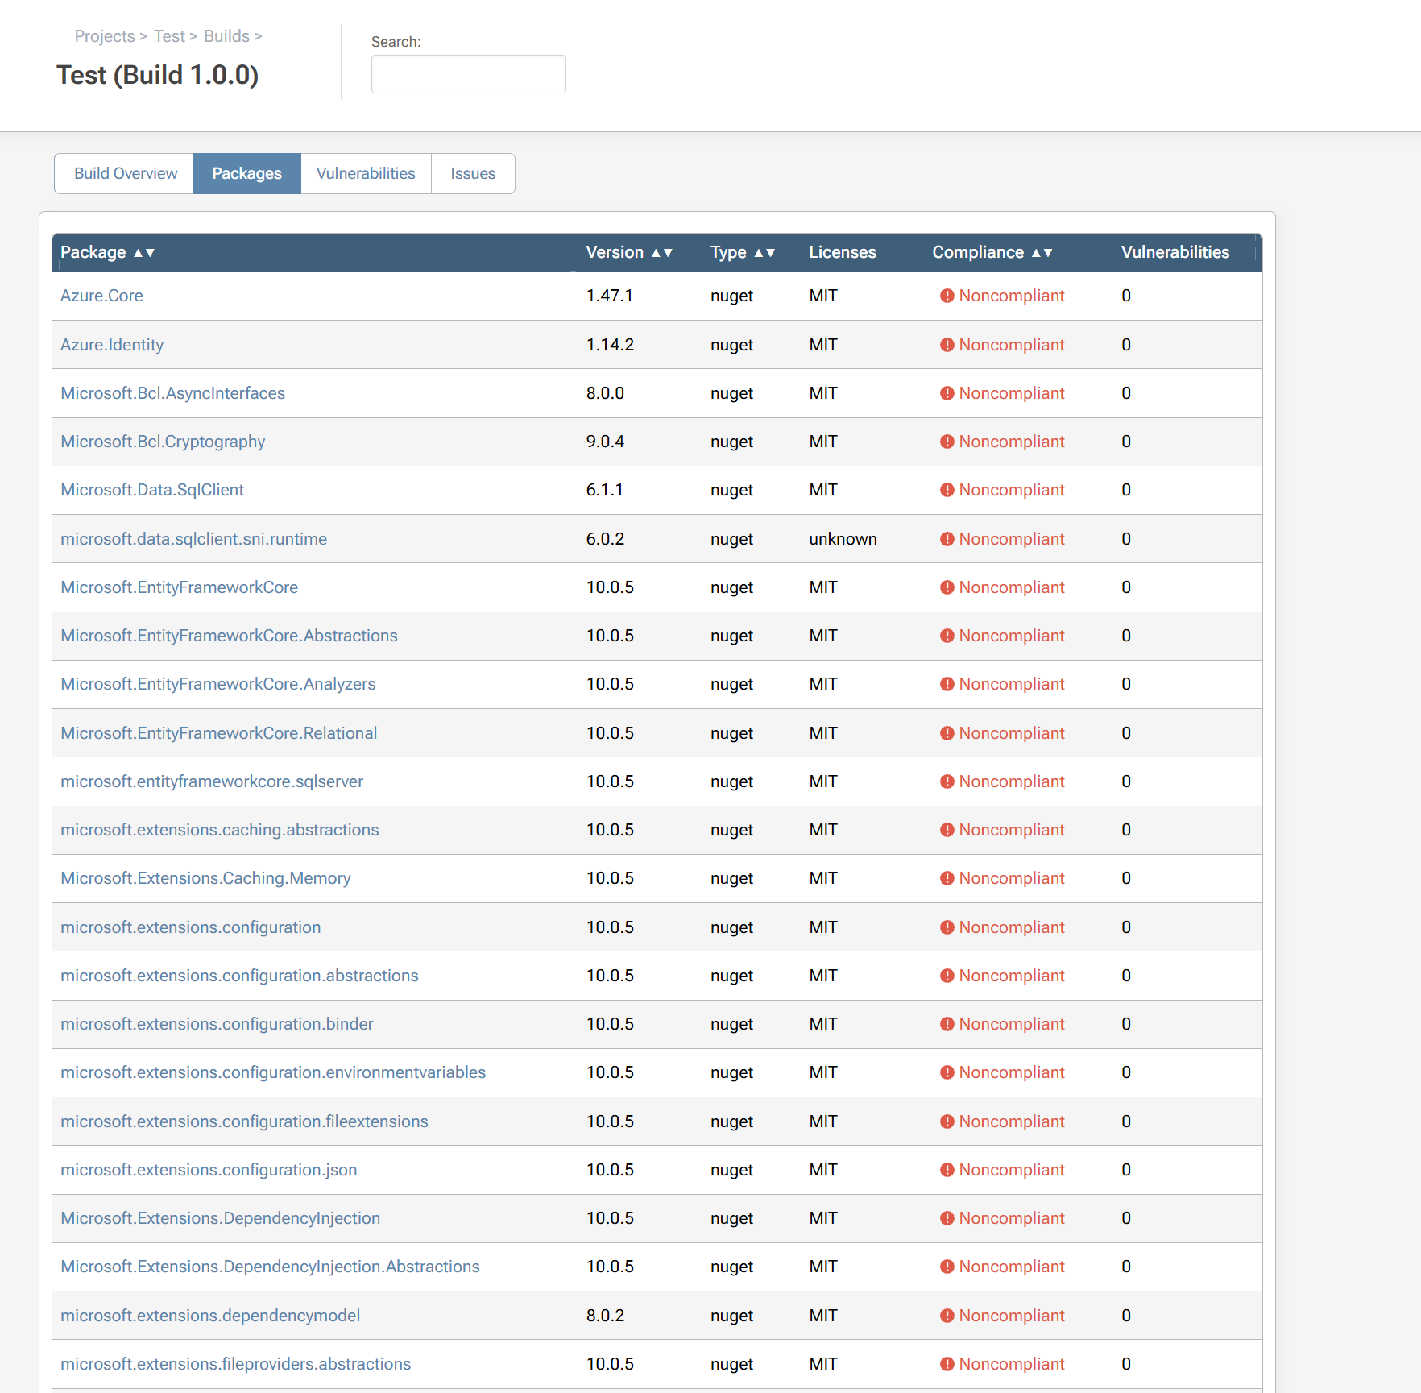Click the warning icon in microsoft.extensions.dependencymodel row
The image size is (1421, 1393).
[947, 1316]
